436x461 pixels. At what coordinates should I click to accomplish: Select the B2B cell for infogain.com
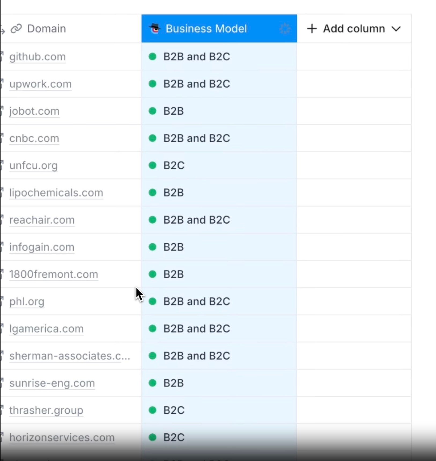219,247
